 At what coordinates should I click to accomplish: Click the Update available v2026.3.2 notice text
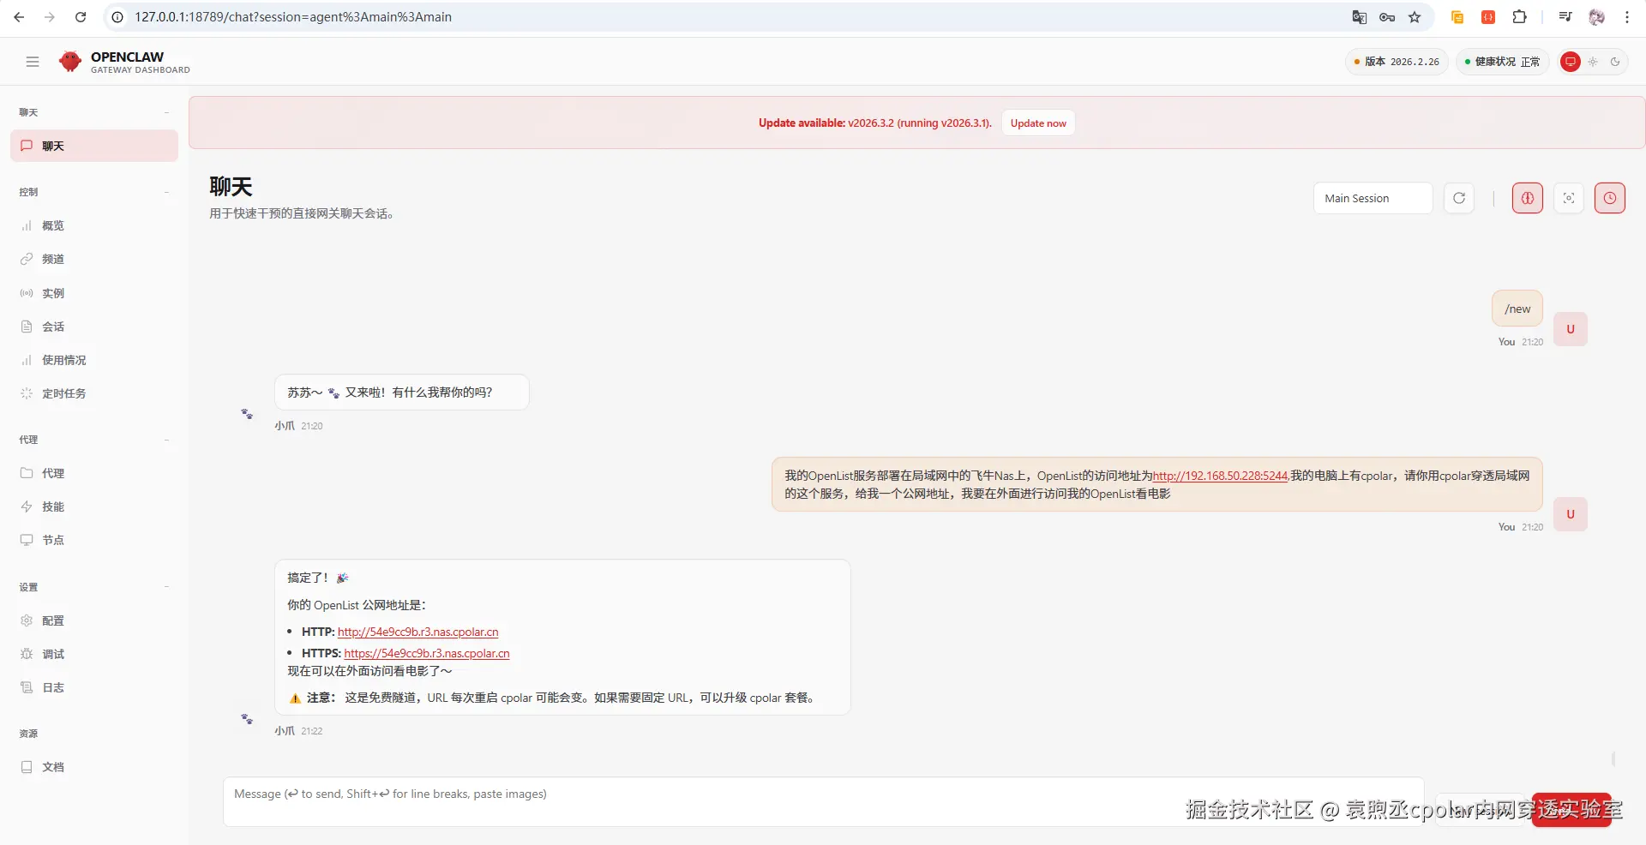pyautogui.click(x=875, y=123)
